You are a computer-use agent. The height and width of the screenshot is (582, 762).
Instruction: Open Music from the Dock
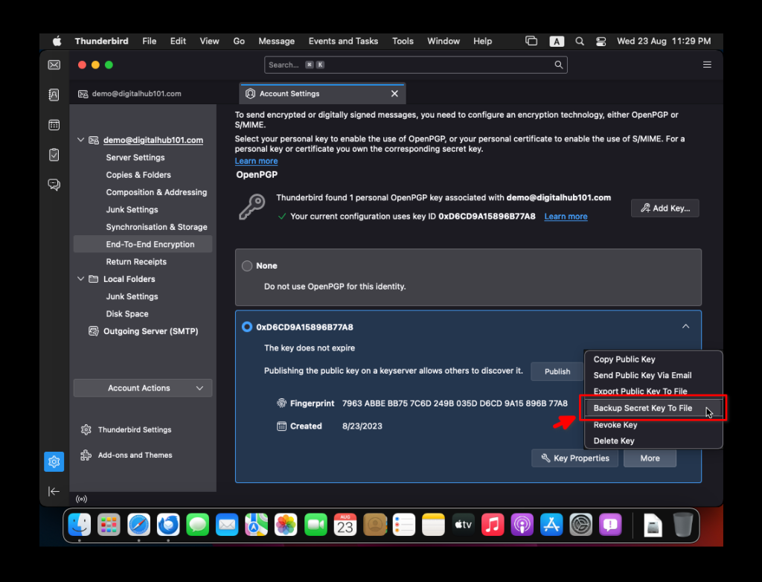(x=493, y=525)
